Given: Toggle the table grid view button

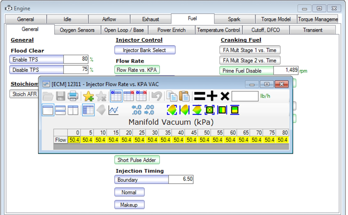Looking at the screenshot, I should click(88, 110).
